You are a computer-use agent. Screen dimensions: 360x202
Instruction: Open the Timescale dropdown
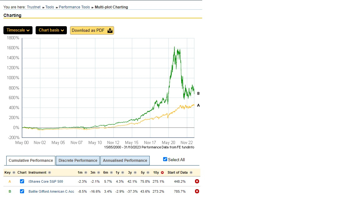(x=18, y=30)
